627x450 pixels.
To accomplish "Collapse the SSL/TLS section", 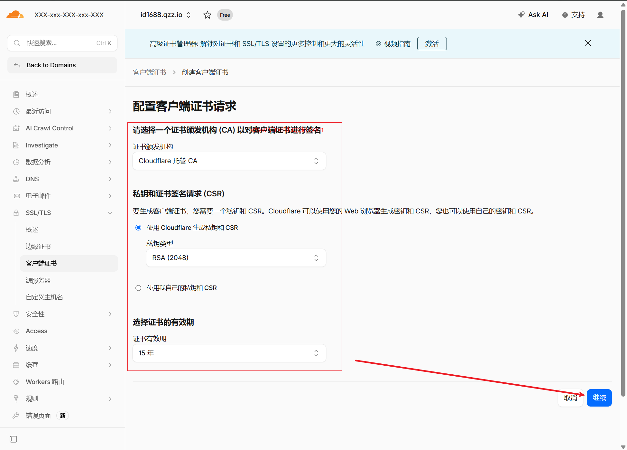I will click(x=110, y=213).
